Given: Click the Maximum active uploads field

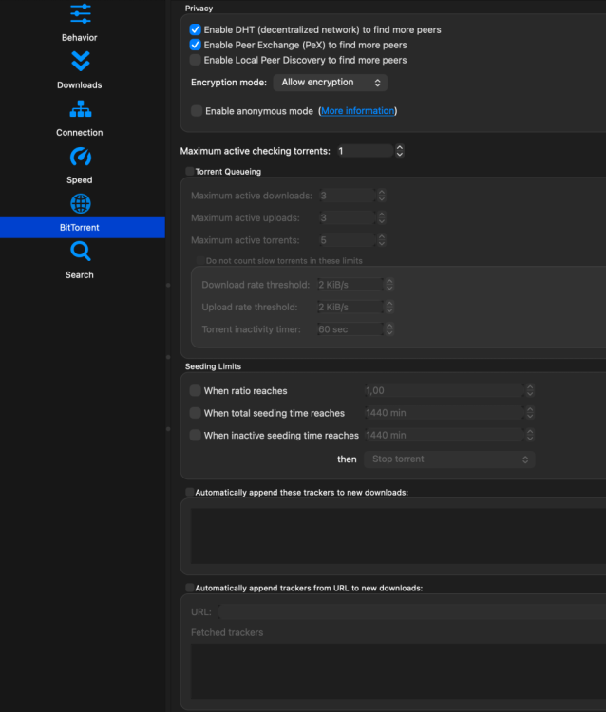Looking at the screenshot, I should 348,218.
